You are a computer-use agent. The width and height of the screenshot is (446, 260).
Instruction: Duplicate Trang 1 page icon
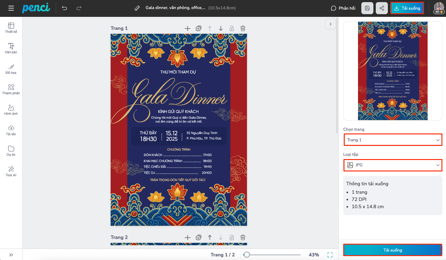tap(198, 28)
